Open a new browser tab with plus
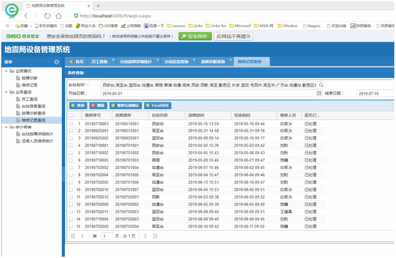396x258 pixels. [x=98, y=6]
